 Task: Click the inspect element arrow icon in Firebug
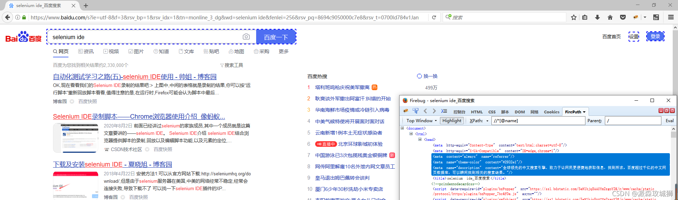point(415,111)
